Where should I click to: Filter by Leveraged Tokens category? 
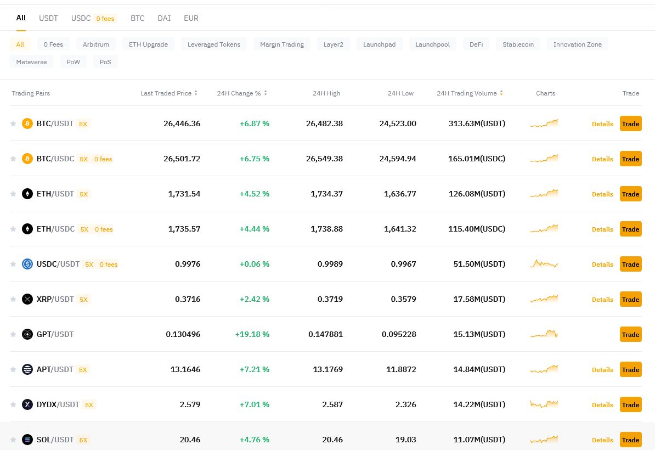click(214, 44)
